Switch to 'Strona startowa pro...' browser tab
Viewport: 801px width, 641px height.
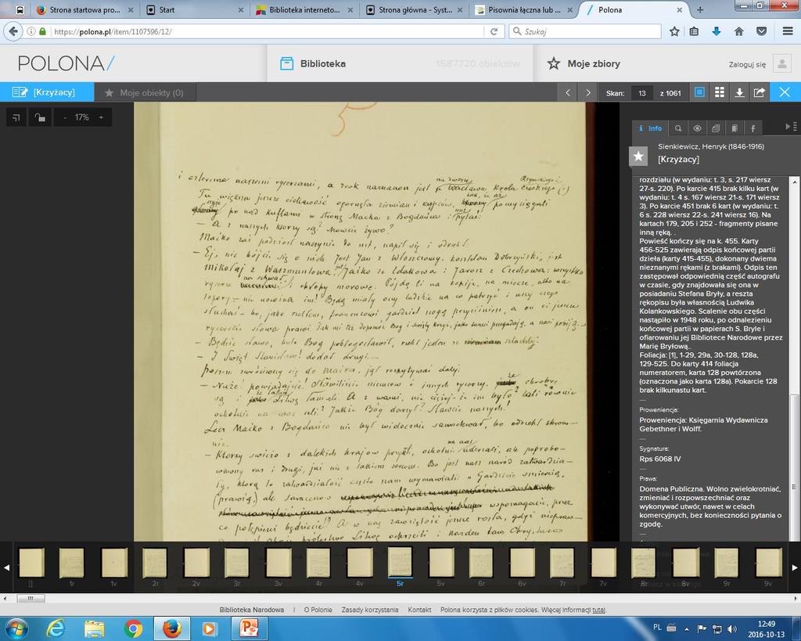85,9
